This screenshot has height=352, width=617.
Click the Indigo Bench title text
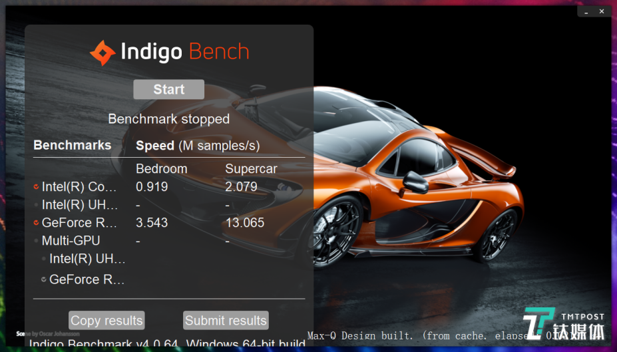(x=185, y=52)
